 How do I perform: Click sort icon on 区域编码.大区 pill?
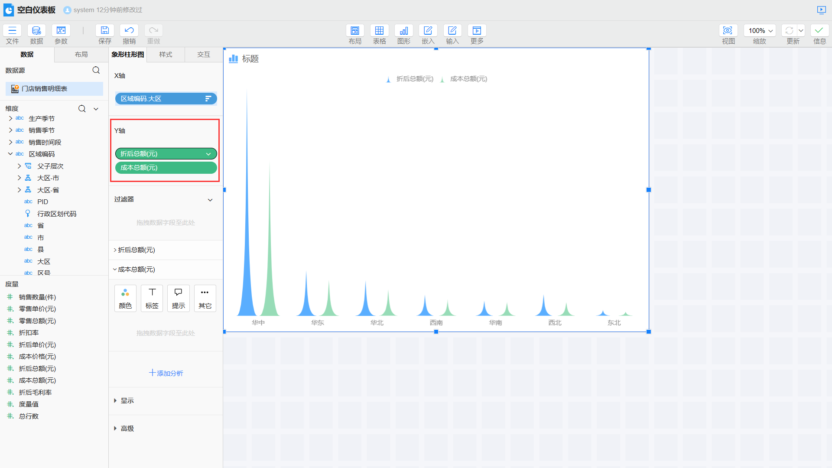coord(208,99)
